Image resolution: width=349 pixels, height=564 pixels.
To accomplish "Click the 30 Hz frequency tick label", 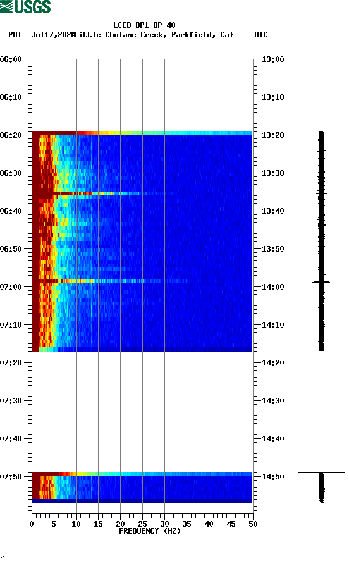I will tap(165, 524).
